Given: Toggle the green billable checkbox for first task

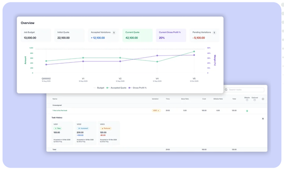Looking at the screenshot, I should pyautogui.click(x=247, y=110).
